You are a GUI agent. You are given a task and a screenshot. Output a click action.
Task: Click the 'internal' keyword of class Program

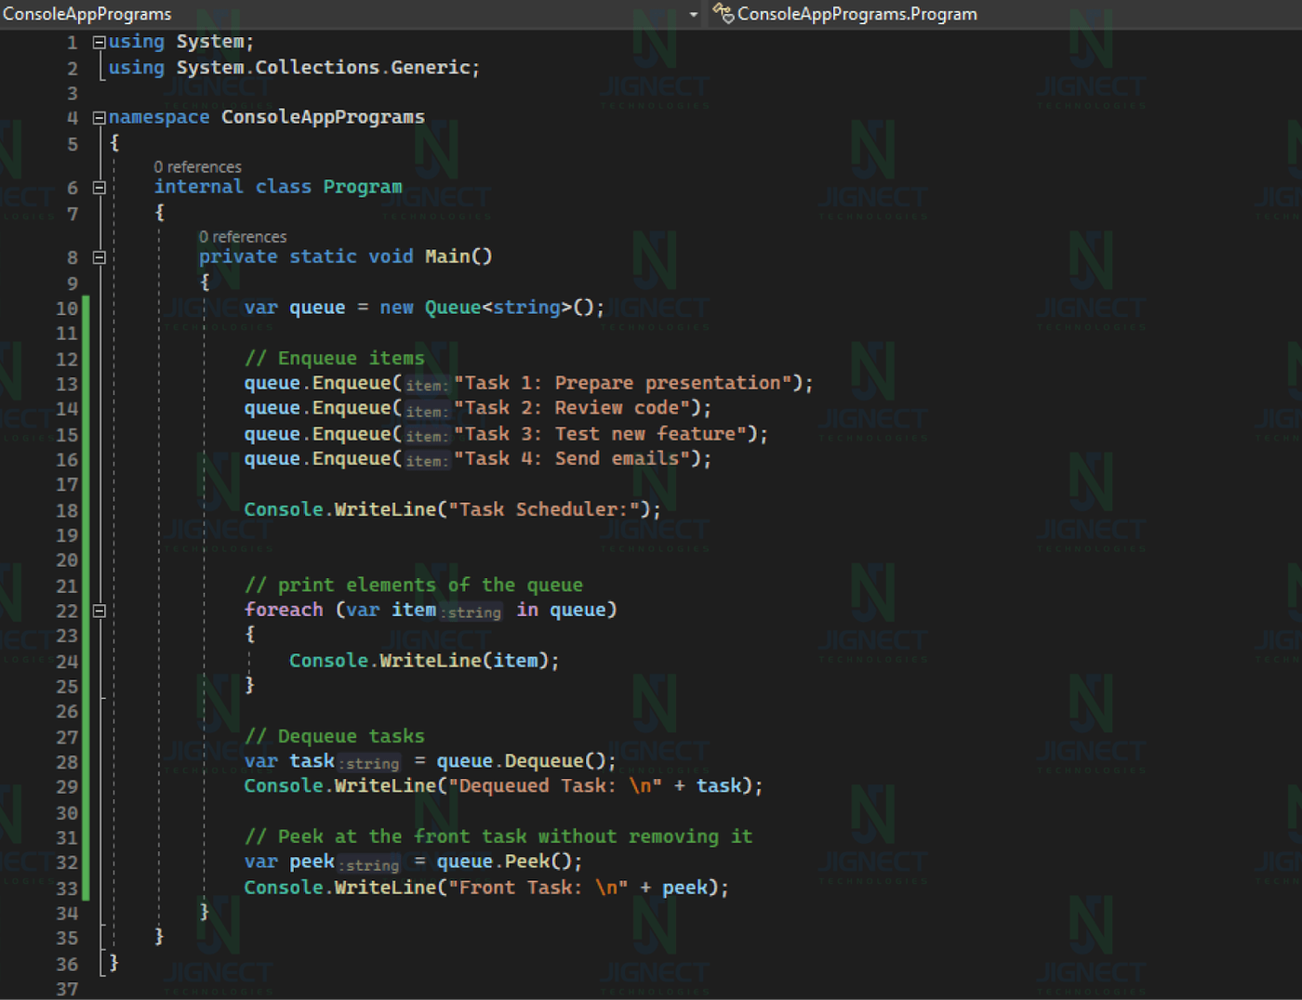[199, 187]
